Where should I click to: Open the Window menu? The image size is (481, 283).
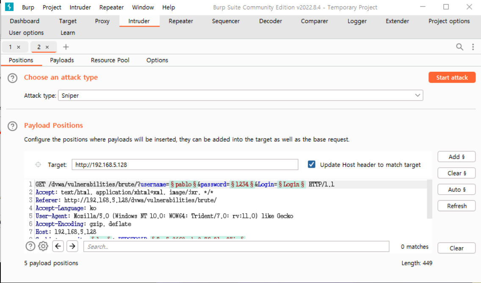tap(143, 7)
